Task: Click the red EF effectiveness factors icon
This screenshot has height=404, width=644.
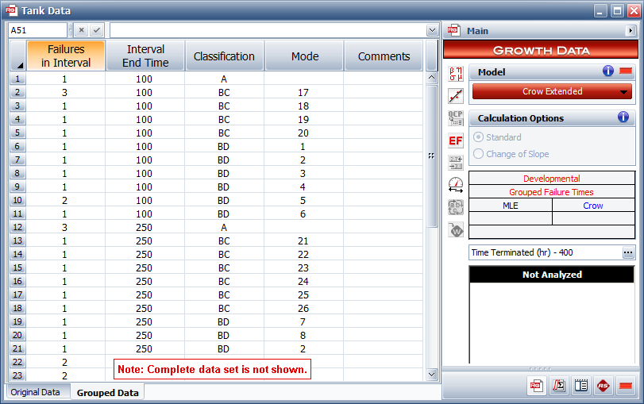Action: tap(456, 140)
